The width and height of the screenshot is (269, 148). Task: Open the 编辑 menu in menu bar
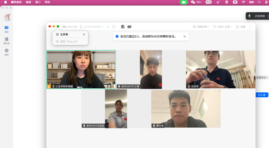click(x=28, y=2)
